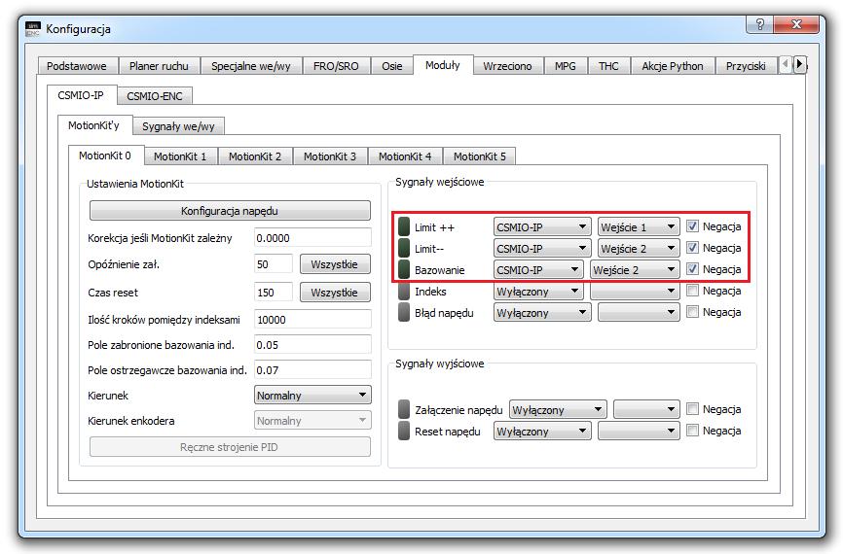Click Wszystkie button next to Opóźnienie zał.
843x554 pixels.
tap(335, 264)
